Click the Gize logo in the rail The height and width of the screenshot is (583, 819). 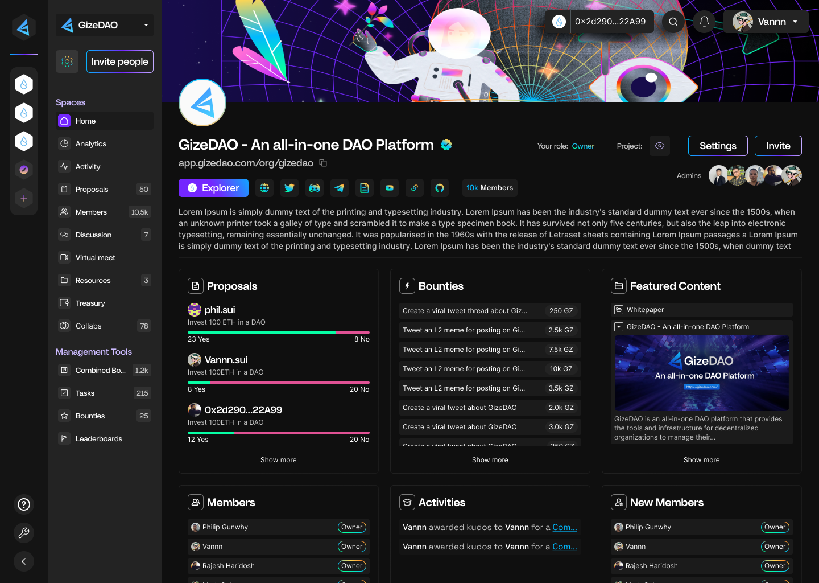point(24,27)
